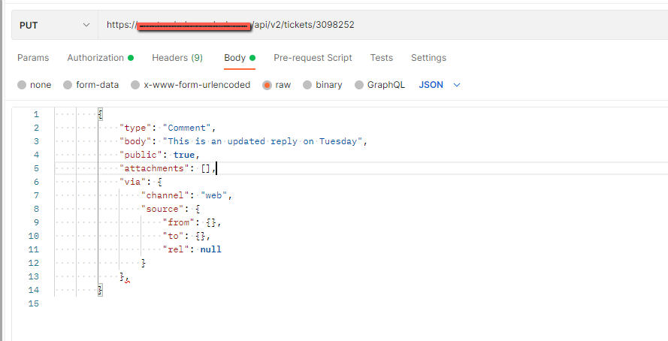This screenshot has height=341, width=668.
Task: Select x-www-form-urlencoded body type
Action: [136, 85]
